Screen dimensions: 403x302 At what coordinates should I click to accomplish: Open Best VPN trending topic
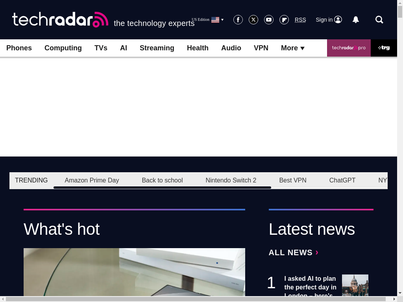pos(293,180)
